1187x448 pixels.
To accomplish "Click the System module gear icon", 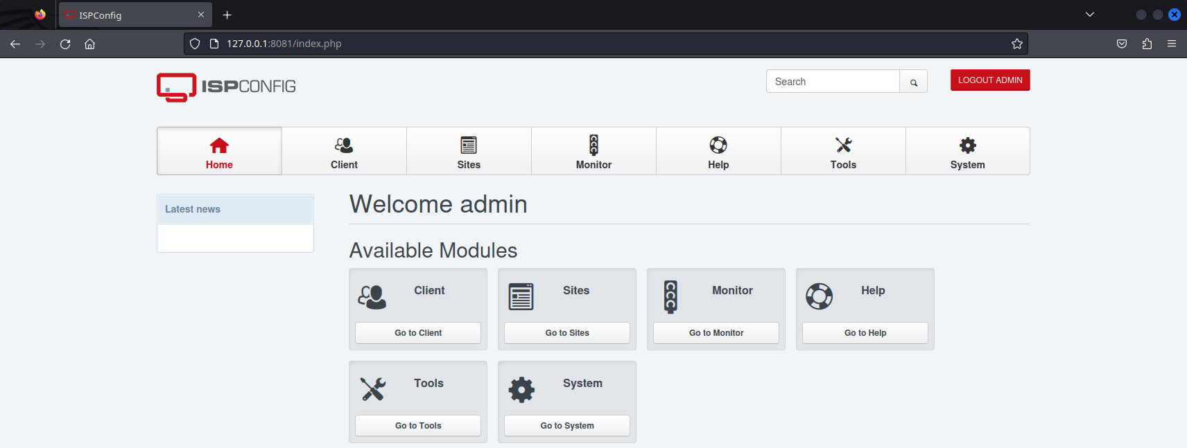I will coord(521,389).
